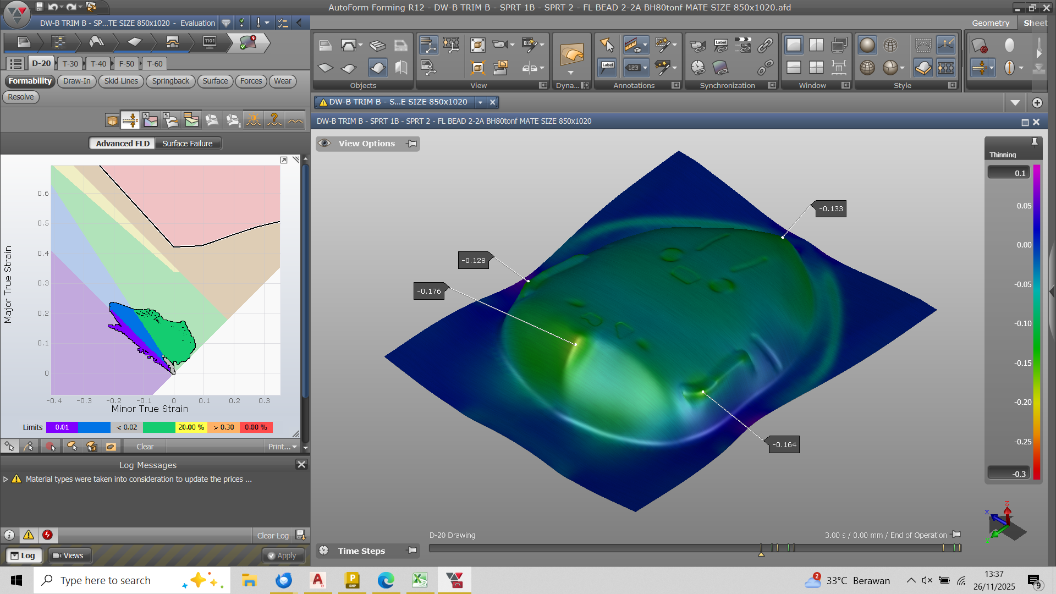The height and width of the screenshot is (594, 1056).
Task: Click the zoom-to-selection orange corners icon
Action: pos(477,68)
